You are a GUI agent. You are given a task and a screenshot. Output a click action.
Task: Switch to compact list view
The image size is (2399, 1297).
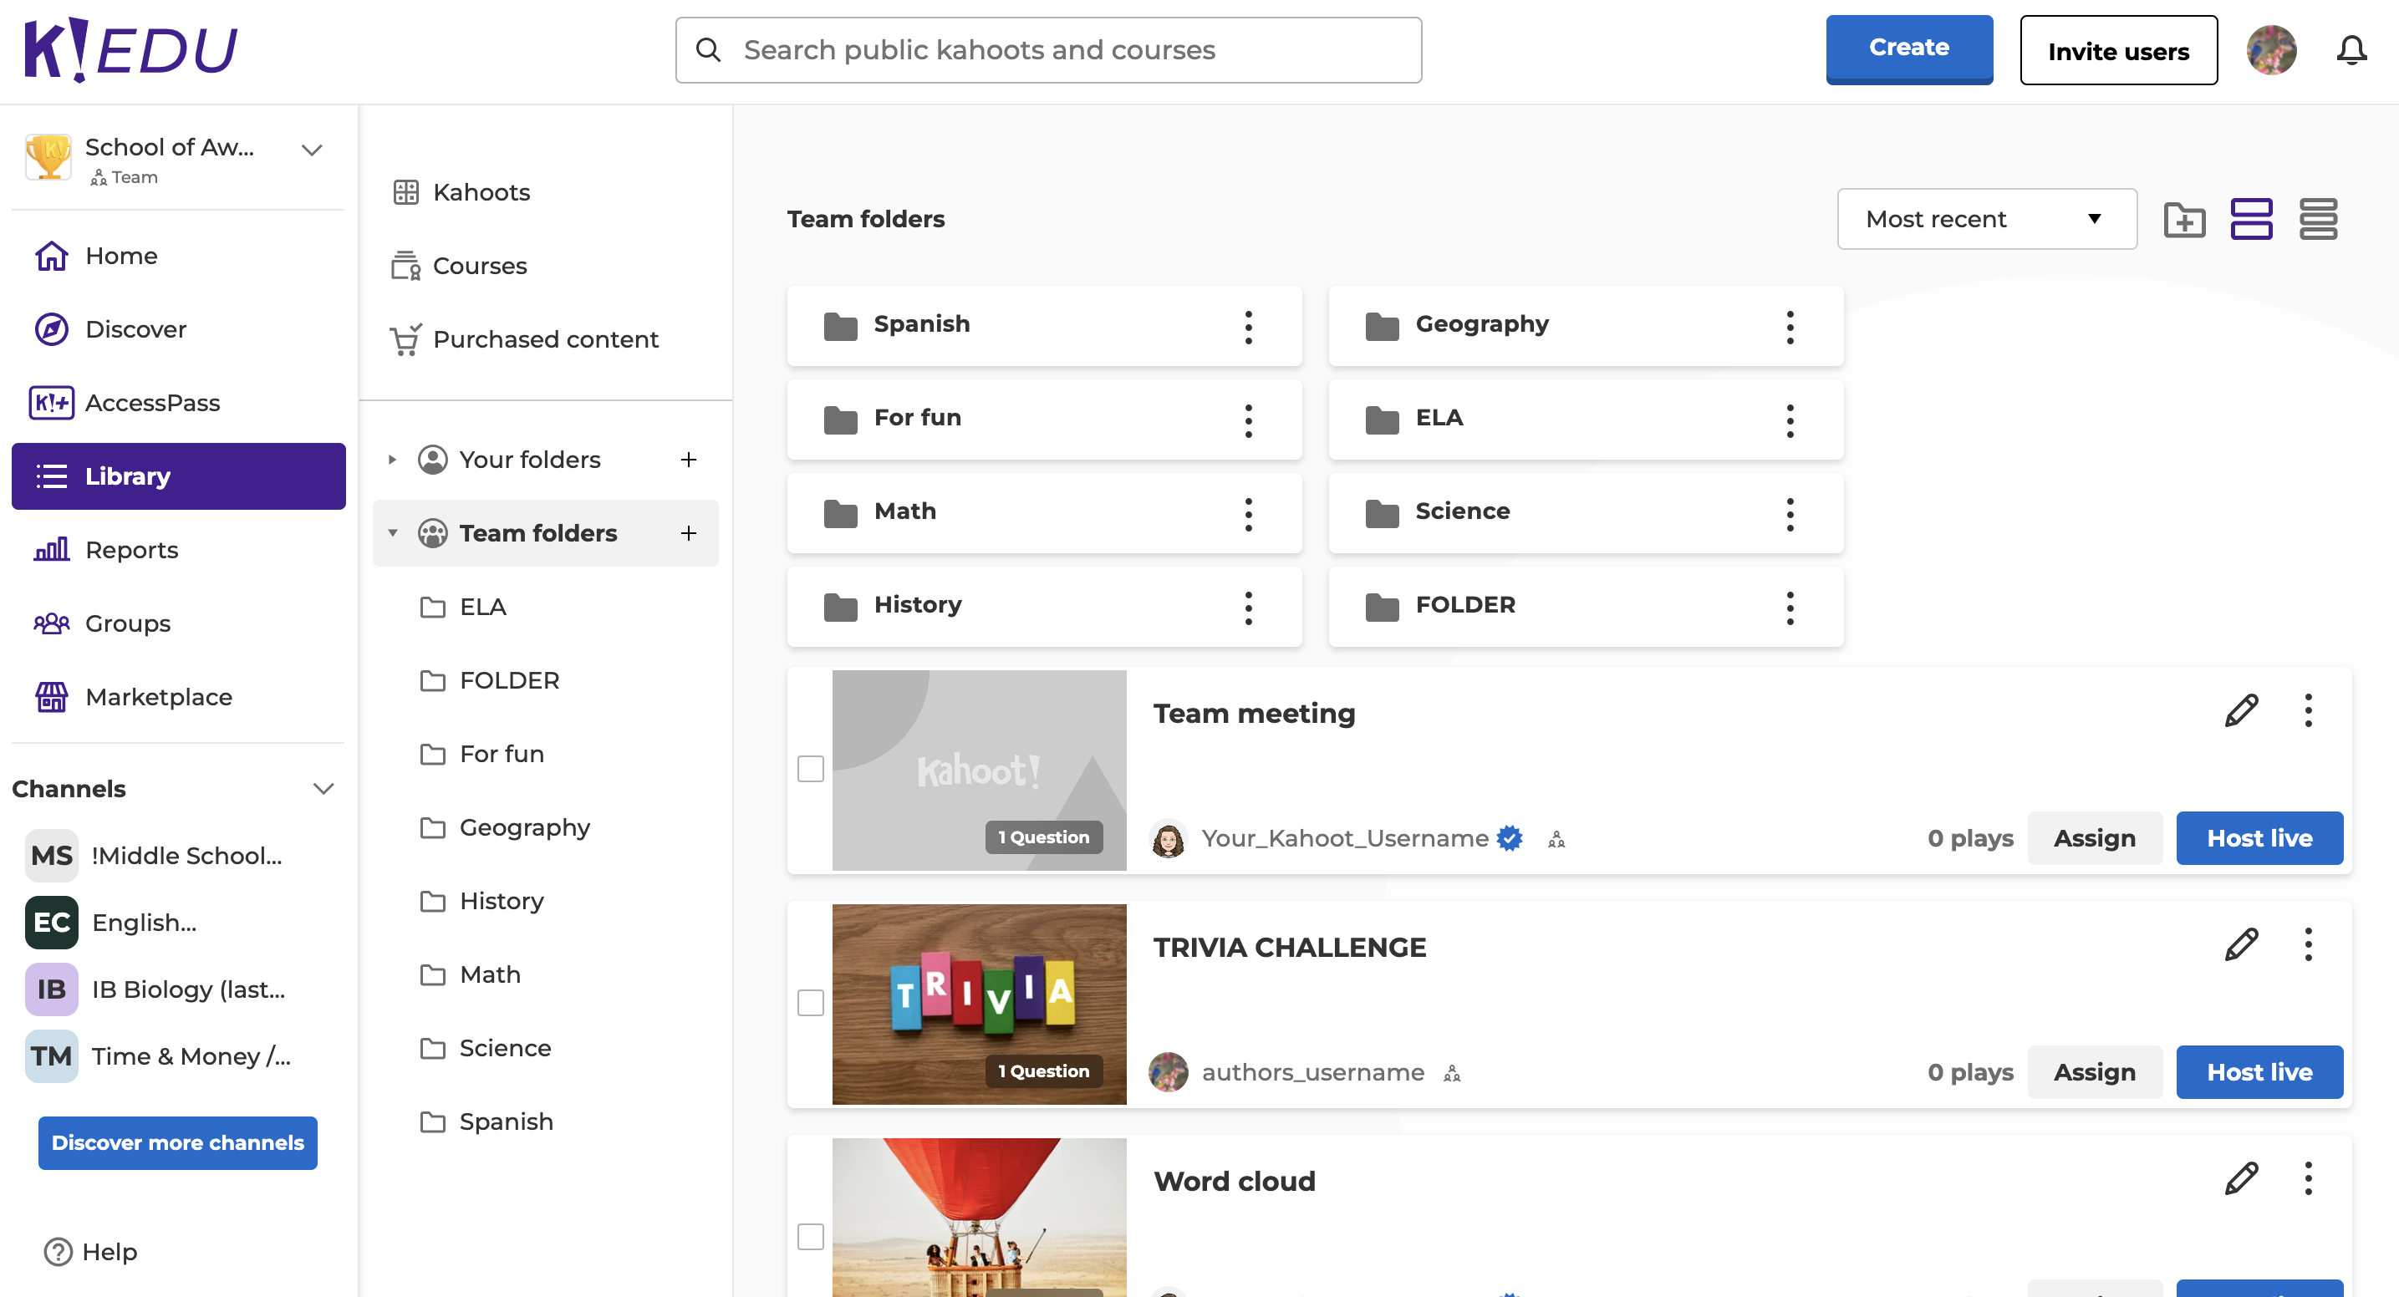coord(2320,219)
